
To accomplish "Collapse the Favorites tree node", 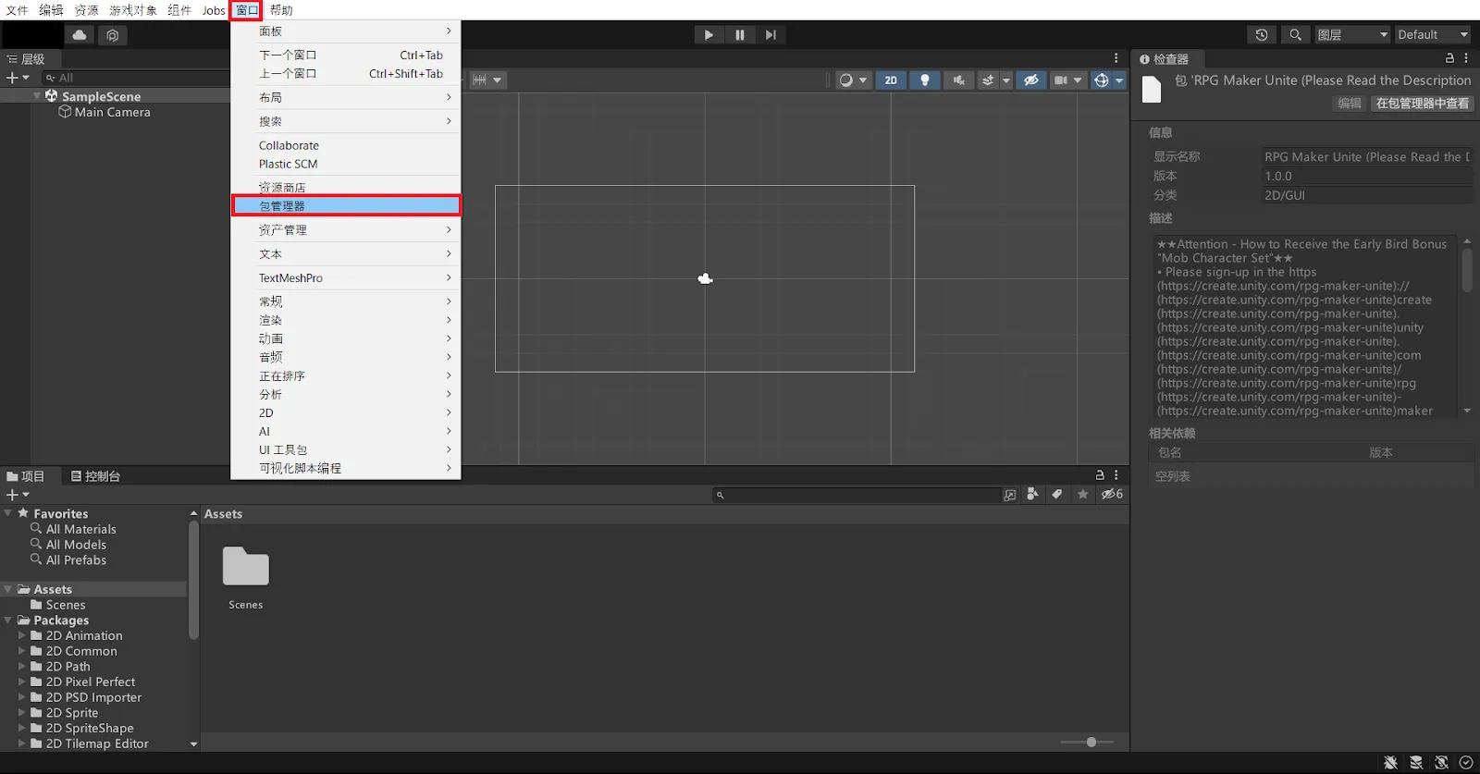I will (8, 513).
